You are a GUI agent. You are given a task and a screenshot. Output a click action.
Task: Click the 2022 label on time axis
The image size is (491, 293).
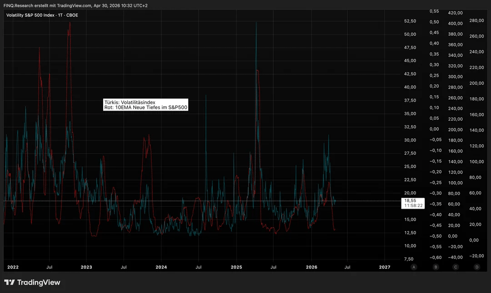[x=13, y=267]
